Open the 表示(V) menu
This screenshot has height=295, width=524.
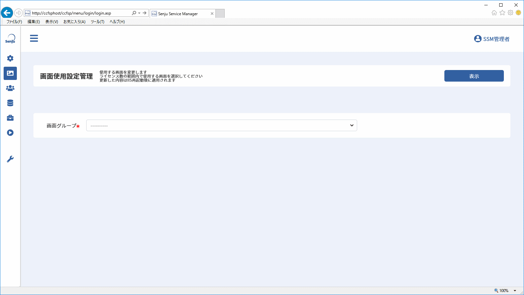click(52, 22)
